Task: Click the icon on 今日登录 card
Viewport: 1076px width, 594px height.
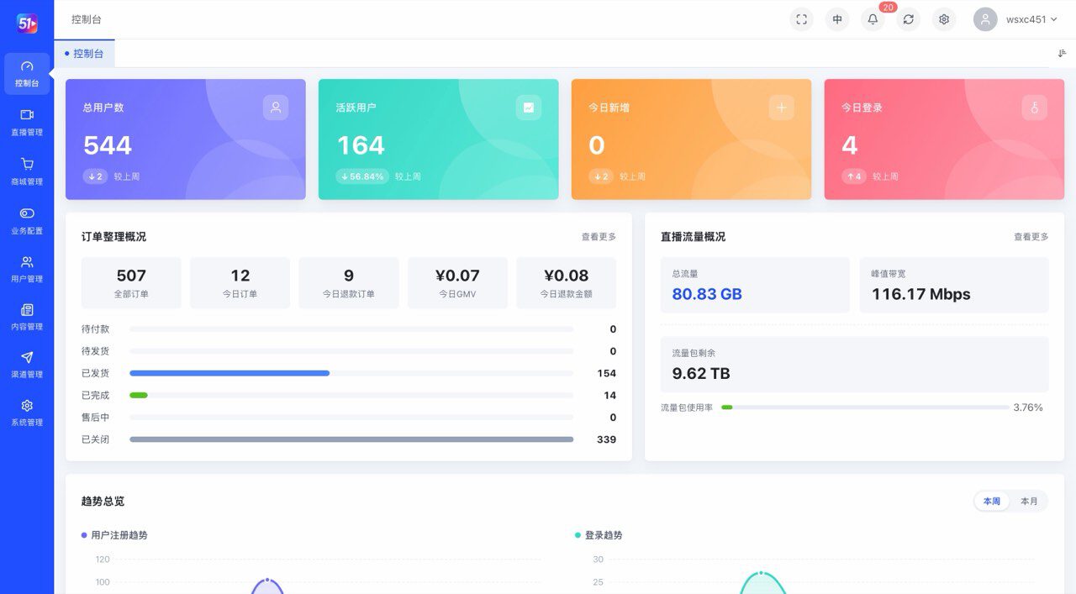Action: 1035,108
